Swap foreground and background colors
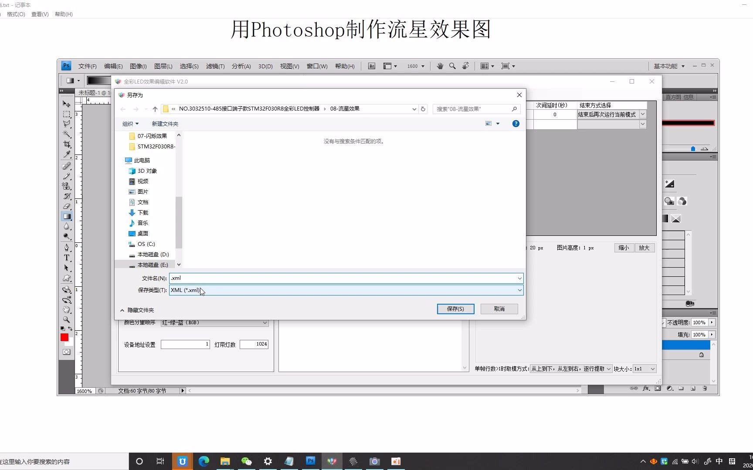The image size is (753, 470). [70, 329]
